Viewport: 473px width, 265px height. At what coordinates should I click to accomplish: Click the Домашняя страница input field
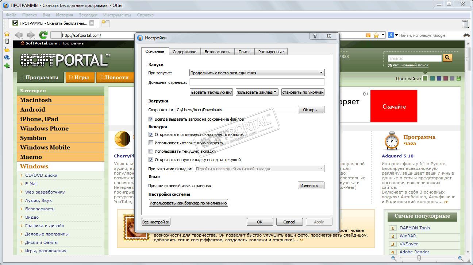[x=257, y=82]
